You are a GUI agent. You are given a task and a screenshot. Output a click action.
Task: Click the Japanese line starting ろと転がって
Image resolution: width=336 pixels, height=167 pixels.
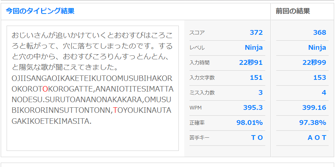click(x=92, y=46)
